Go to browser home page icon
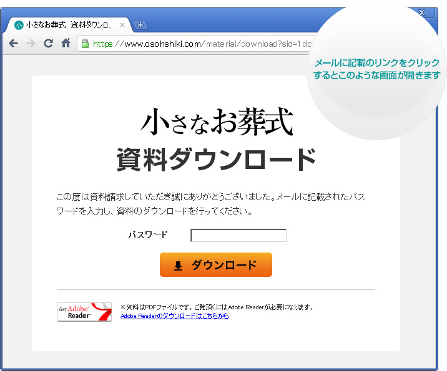Viewport: 447px width, 371px height. [66, 43]
